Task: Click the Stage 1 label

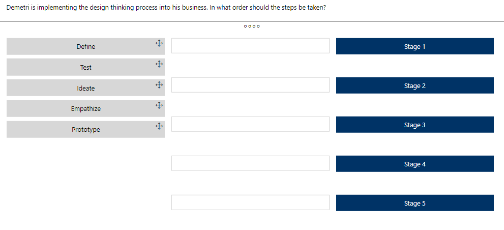Action: (414, 46)
